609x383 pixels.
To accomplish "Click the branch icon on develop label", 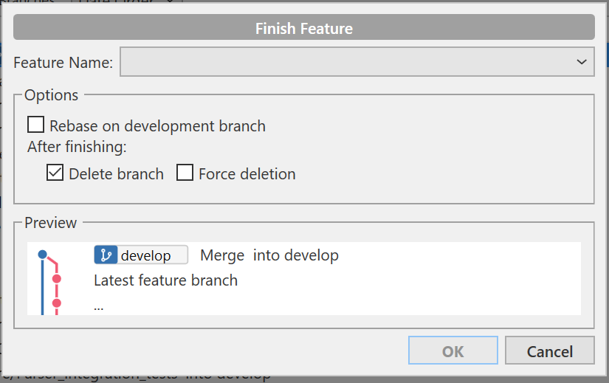I will pyautogui.click(x=106, y=255).
